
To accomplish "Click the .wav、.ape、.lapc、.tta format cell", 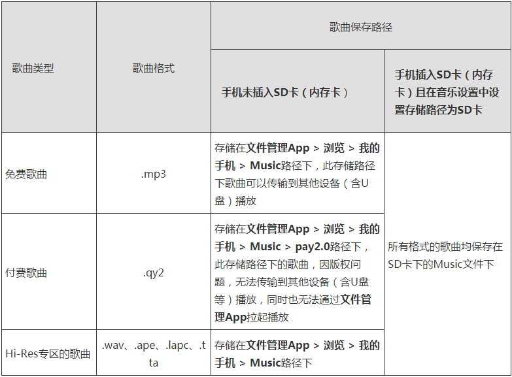I will coord(154,353).
